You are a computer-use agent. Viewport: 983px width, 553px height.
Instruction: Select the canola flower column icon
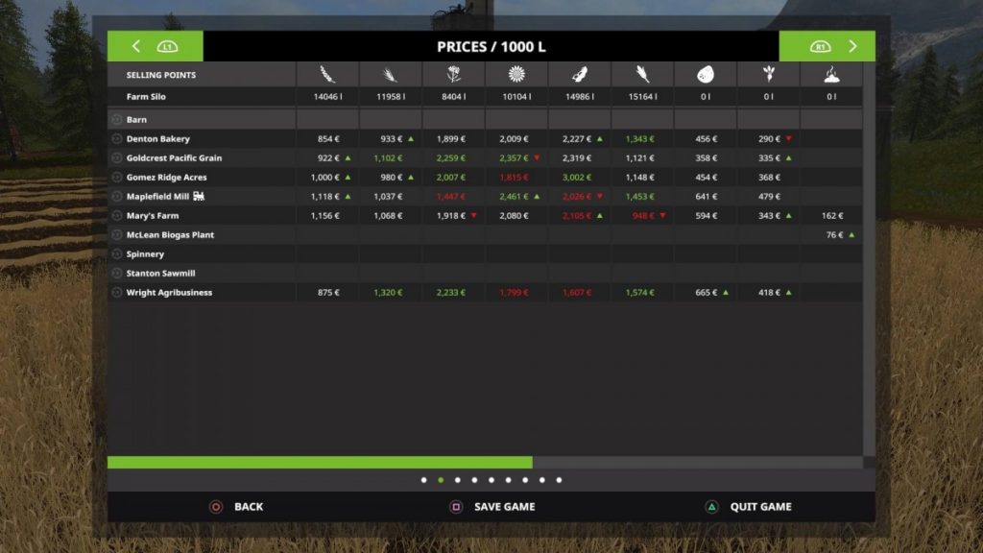pos(453,75)
